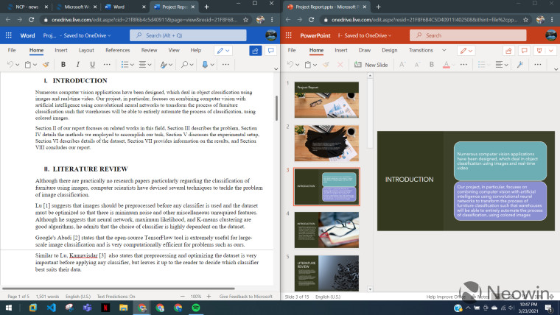Click the PowerPoint Search box

[468, 35]
